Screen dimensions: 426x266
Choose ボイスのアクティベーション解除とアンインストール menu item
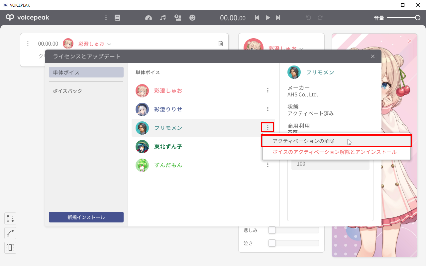coord(337,152)
